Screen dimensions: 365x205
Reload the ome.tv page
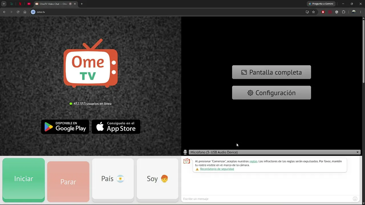click(x=18, y=12)
